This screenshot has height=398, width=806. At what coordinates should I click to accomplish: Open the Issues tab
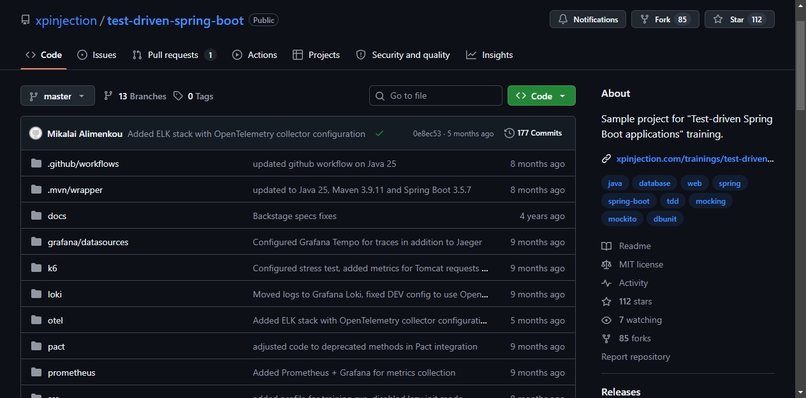click(97, 55)
